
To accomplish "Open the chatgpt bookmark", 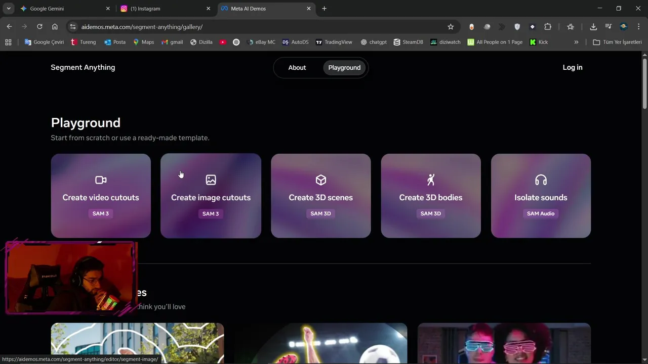I will click(374, 42).
